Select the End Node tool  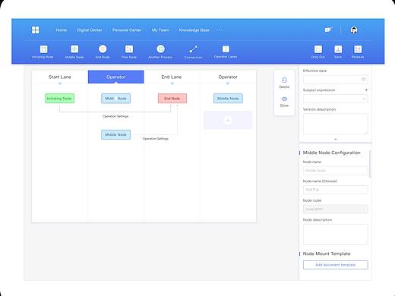(x=103, y=52)
